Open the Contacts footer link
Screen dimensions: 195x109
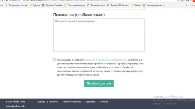104,102
